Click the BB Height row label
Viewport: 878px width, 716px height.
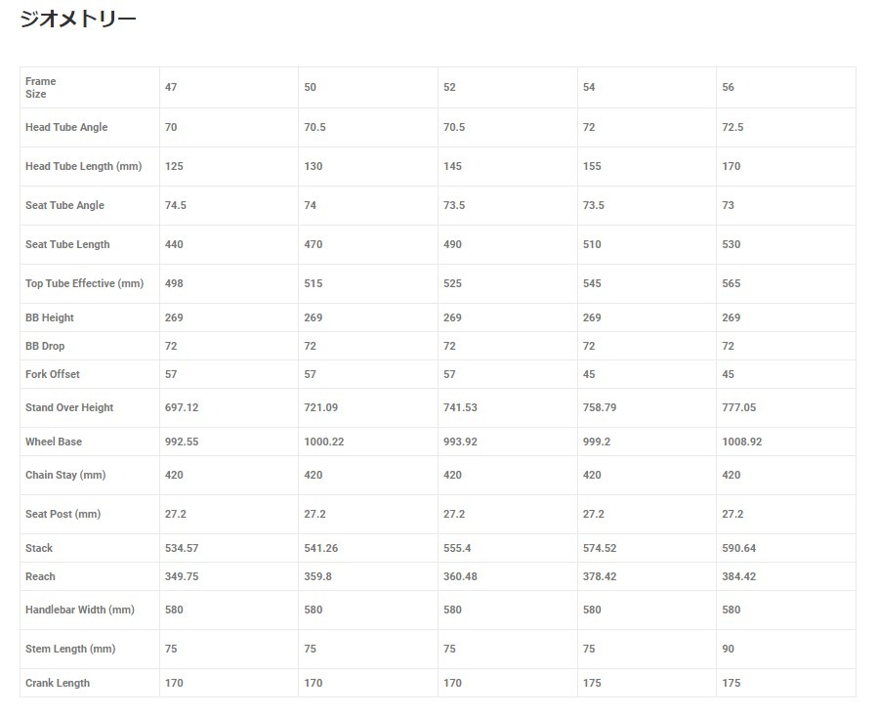tap(50, 318)
